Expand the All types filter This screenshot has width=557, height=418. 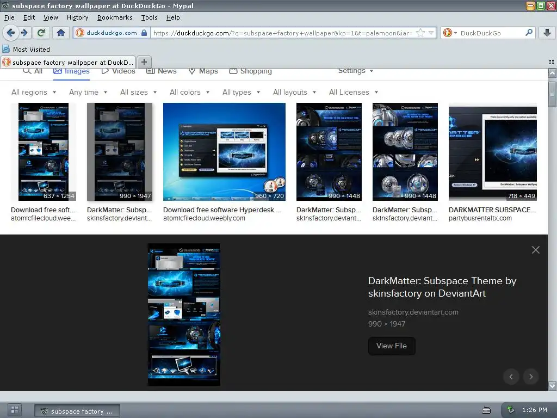pos(241,93)
